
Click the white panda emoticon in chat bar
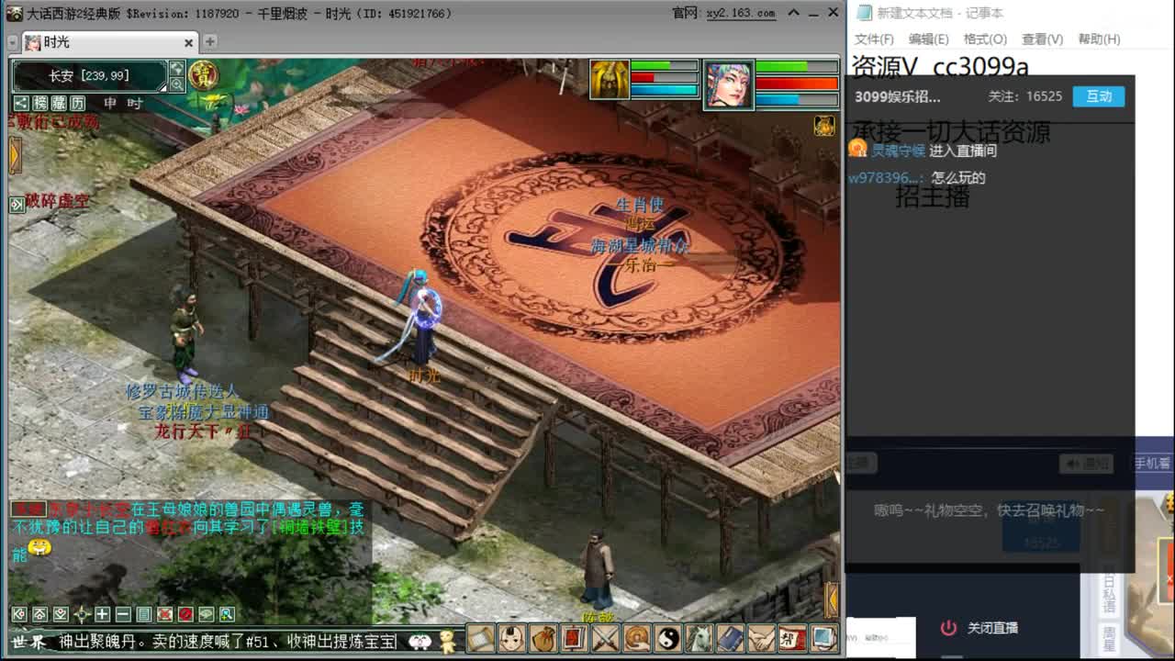point(420,641)
